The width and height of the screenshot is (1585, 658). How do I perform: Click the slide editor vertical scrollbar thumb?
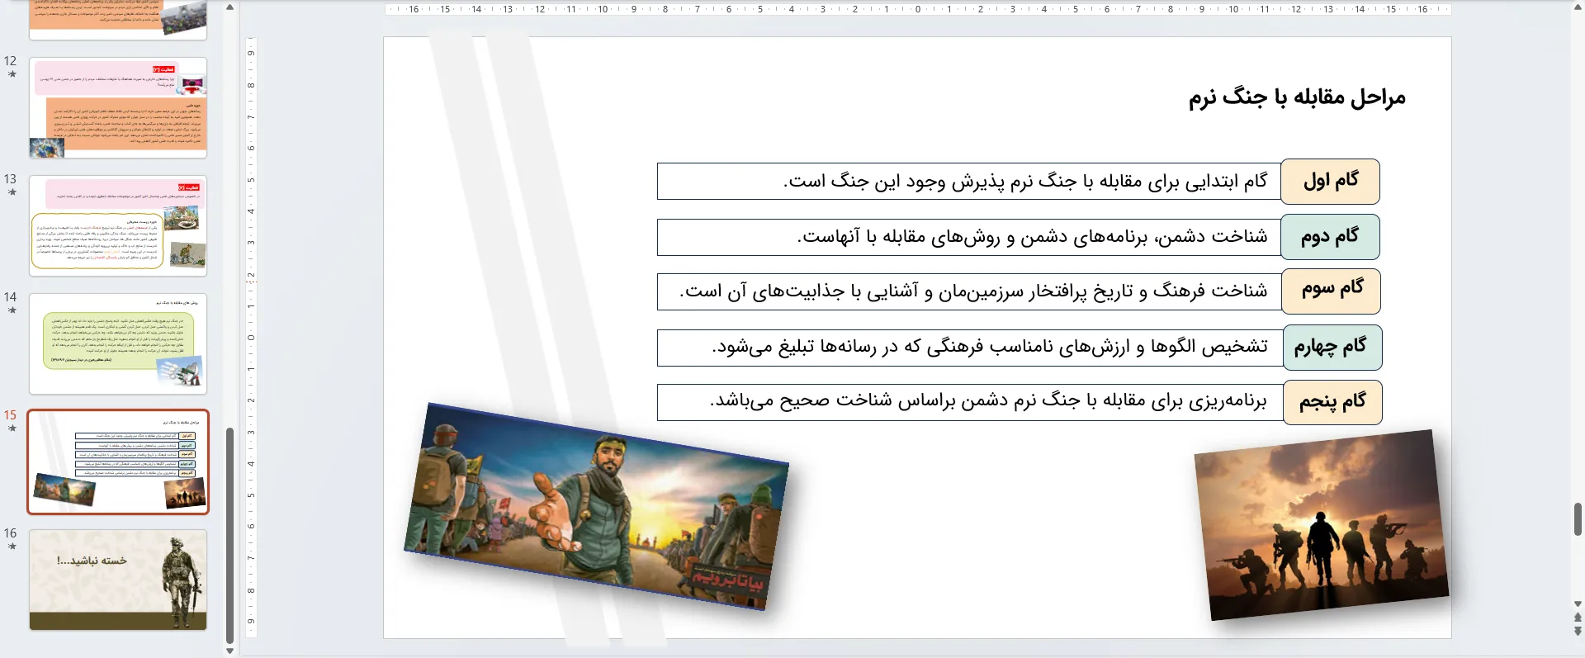pyautogui.click(x=1578, y=520)
